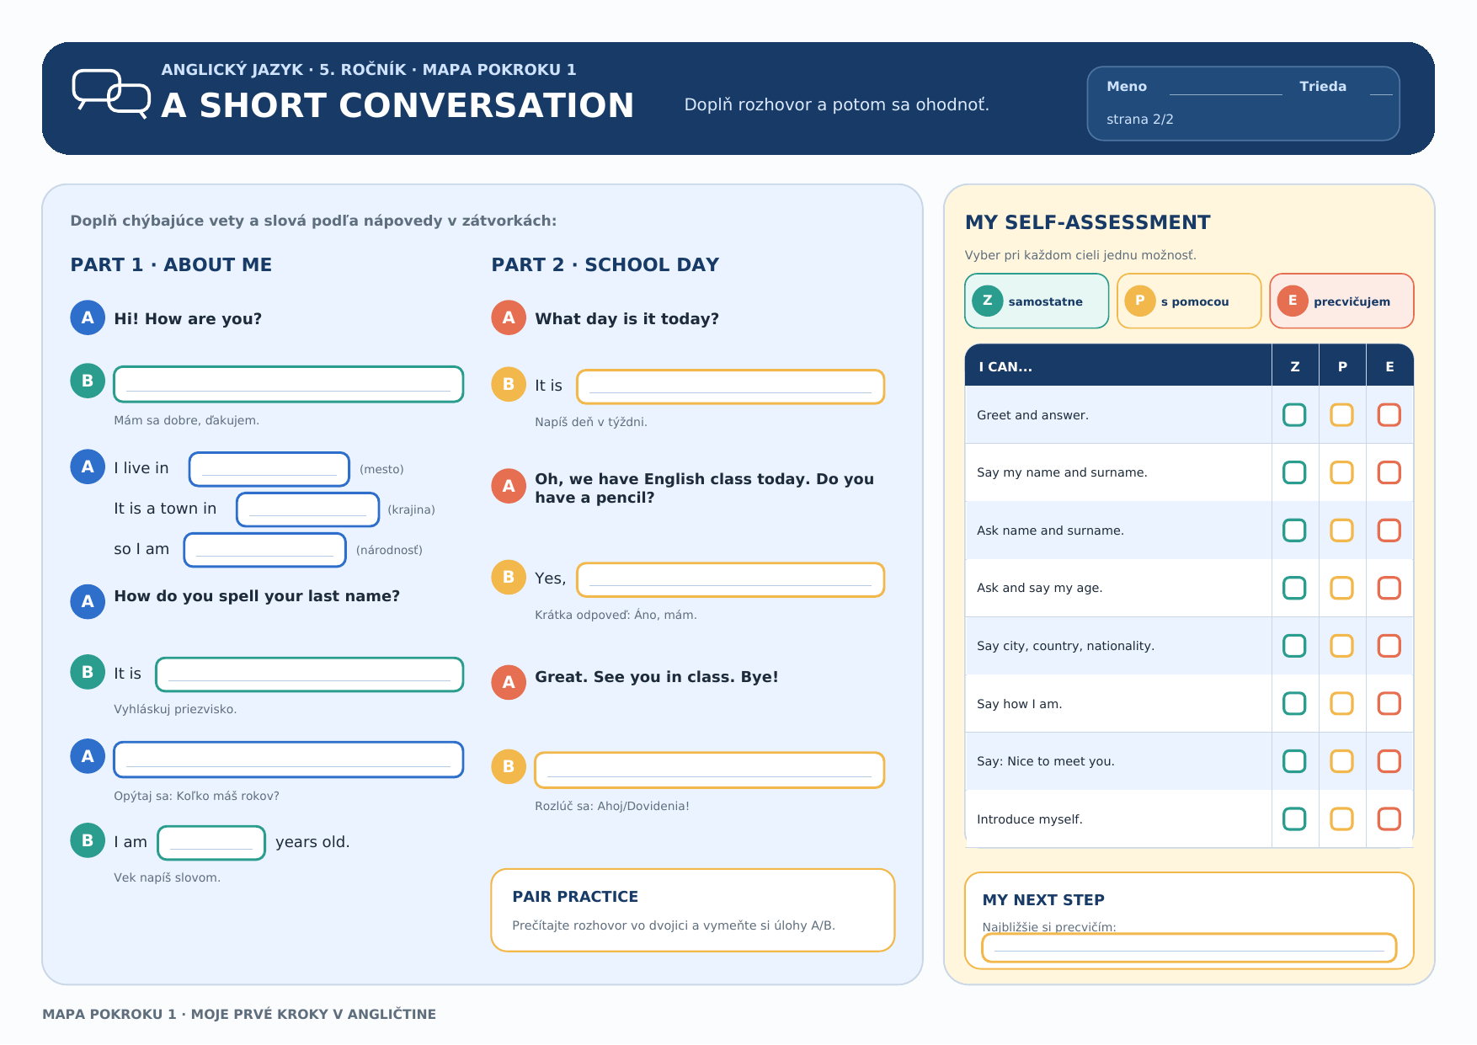Click the 'years old' age input box
The width and height of the screenshot is (1477, 1045).
pyautogui.click(x=211, y=843)
